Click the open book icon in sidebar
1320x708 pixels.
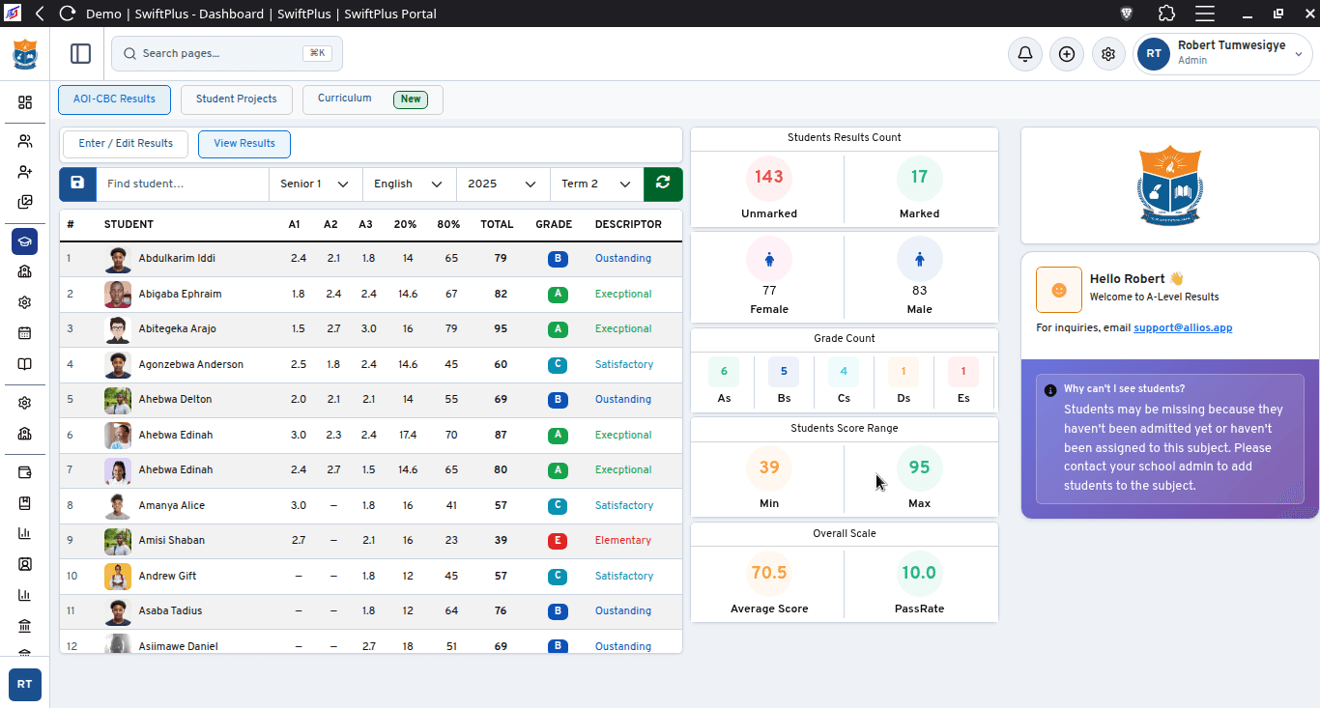[x=25, y=364]
